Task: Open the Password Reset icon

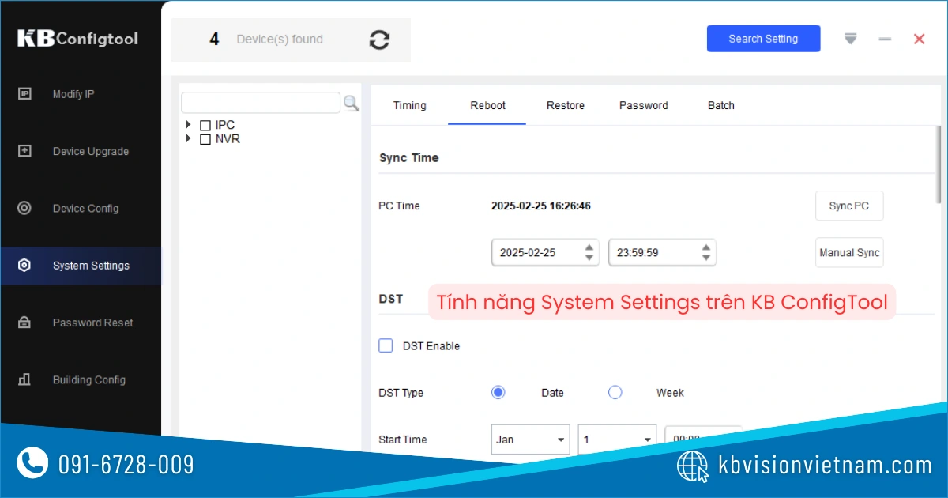Action: click(24, 323)
